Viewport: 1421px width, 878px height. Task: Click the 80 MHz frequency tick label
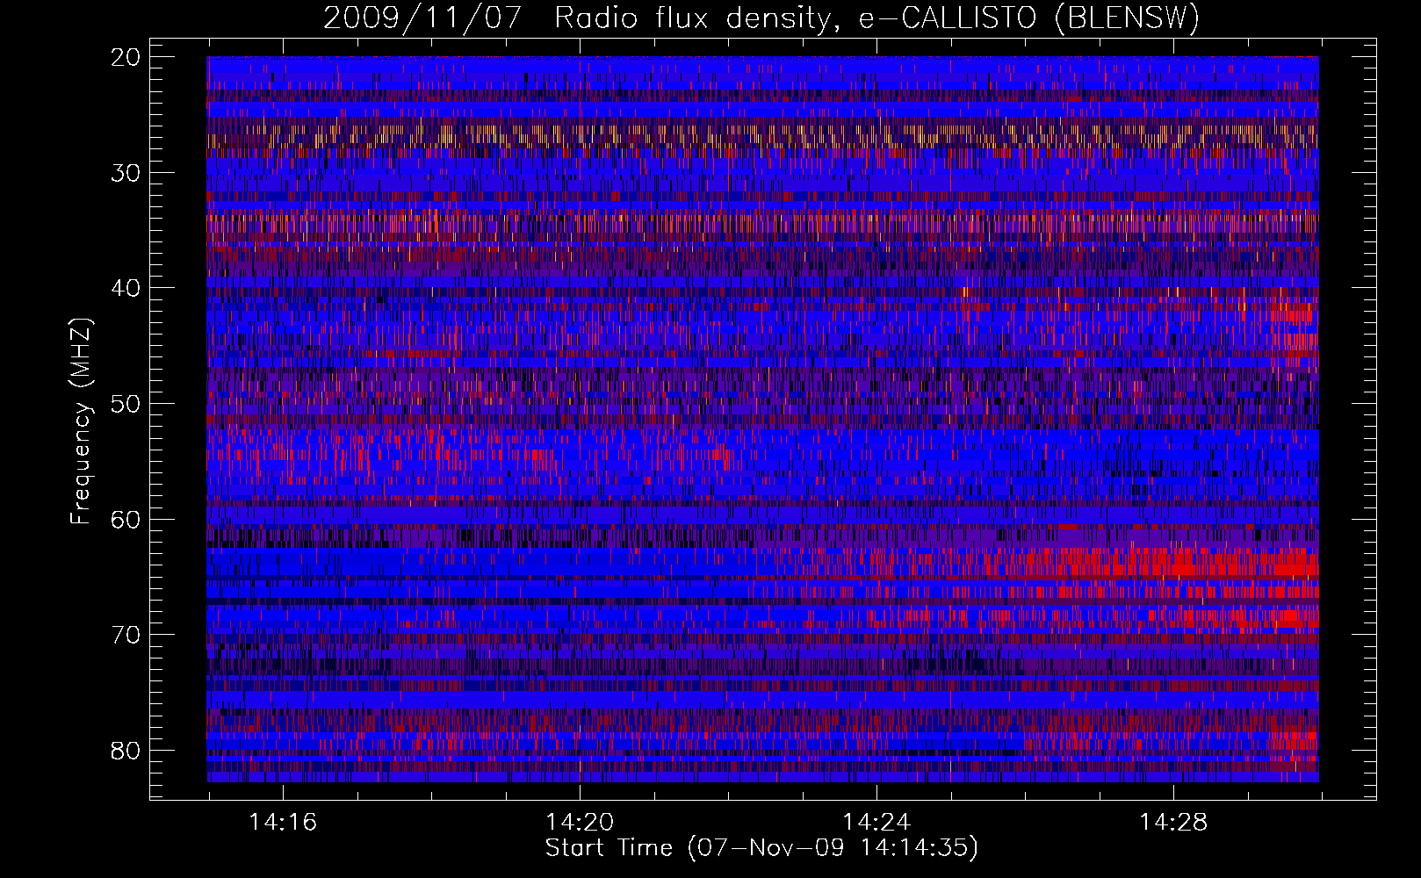click(x=126, y=751)
